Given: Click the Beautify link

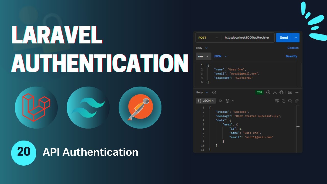Looking at the screenshot, I should coord(291,56).
